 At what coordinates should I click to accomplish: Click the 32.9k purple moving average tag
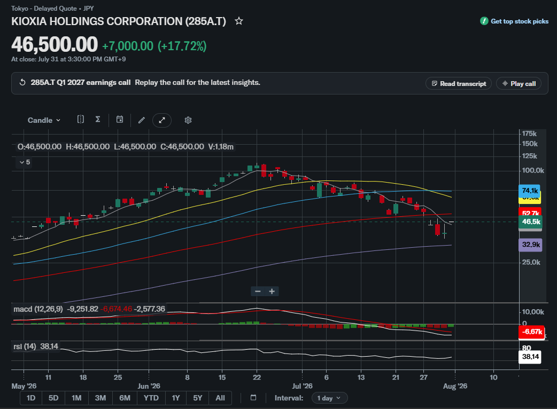[x=530, y=245]
